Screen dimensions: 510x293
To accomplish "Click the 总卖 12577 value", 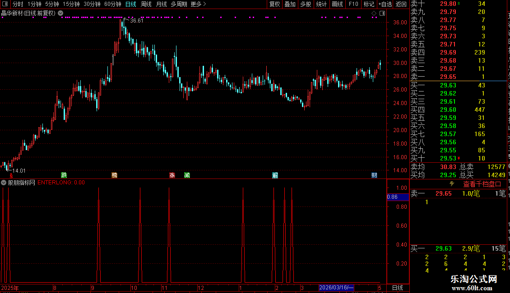I will pyautogui.click(x=496, y=167).
